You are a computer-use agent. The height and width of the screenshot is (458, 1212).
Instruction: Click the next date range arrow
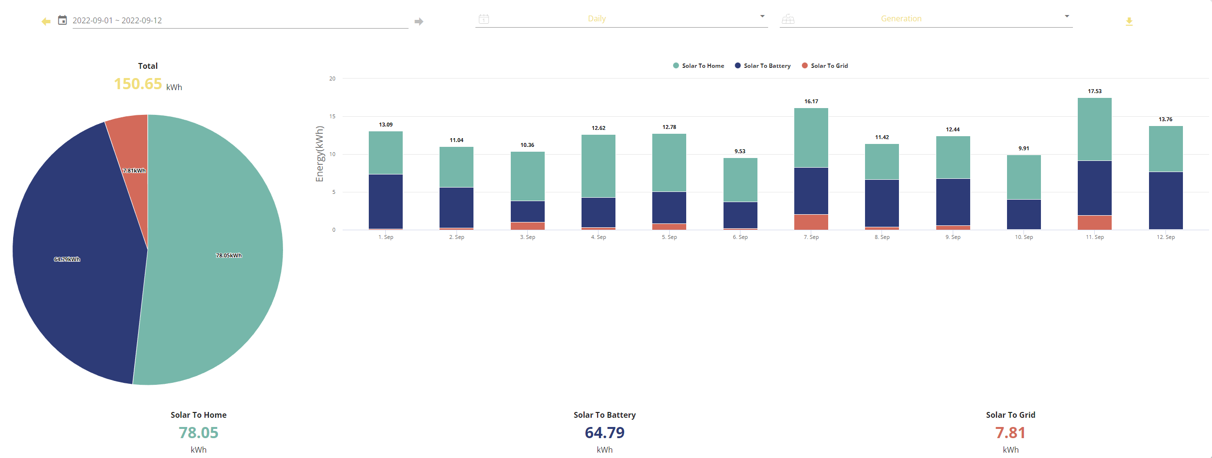pyautogui.click(x=419, y=21)
